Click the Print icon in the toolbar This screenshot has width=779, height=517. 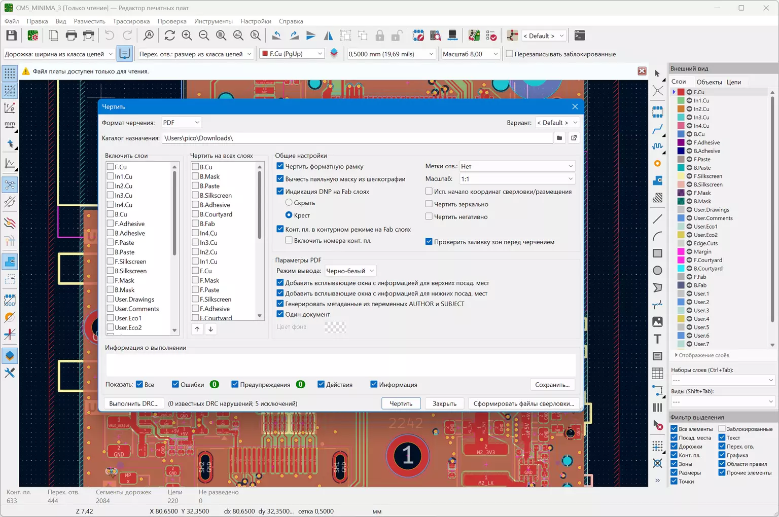click(72, 35)
